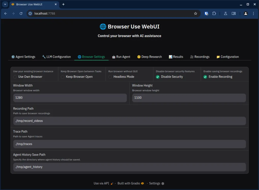
Task: View site information icon in address bar
Action: coord(30,14)
